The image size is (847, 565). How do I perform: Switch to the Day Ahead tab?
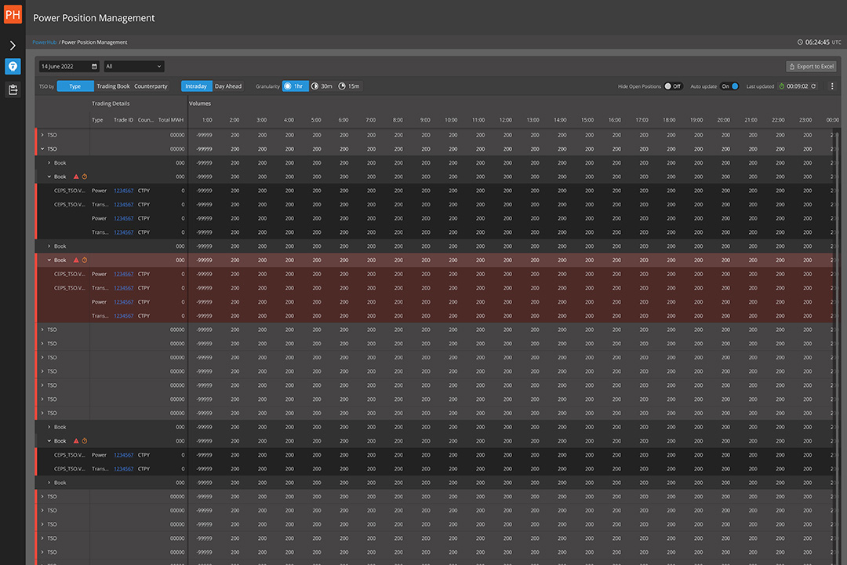coord(228,86)
